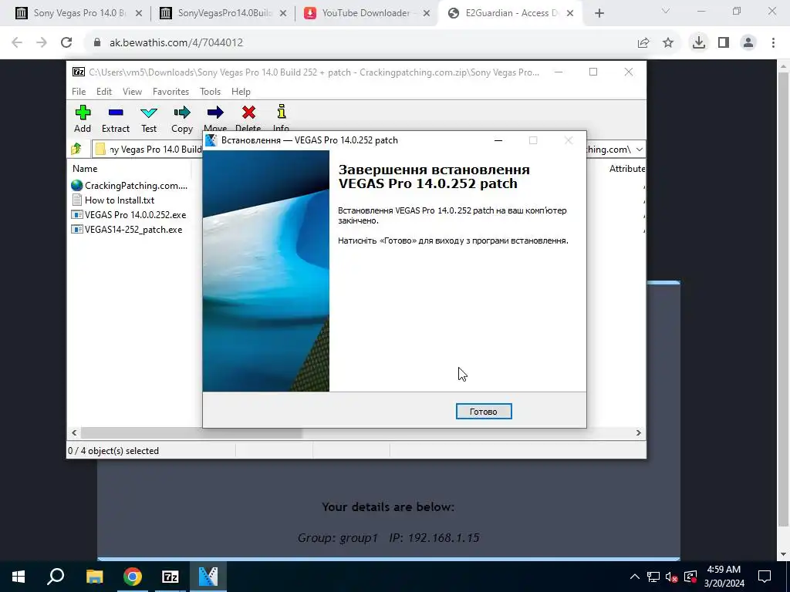Go up one folder level in 7-Zip
Image resolution: width=790 pixels, height=592 pixels.
pyautogui.click(x=76, y=149)
